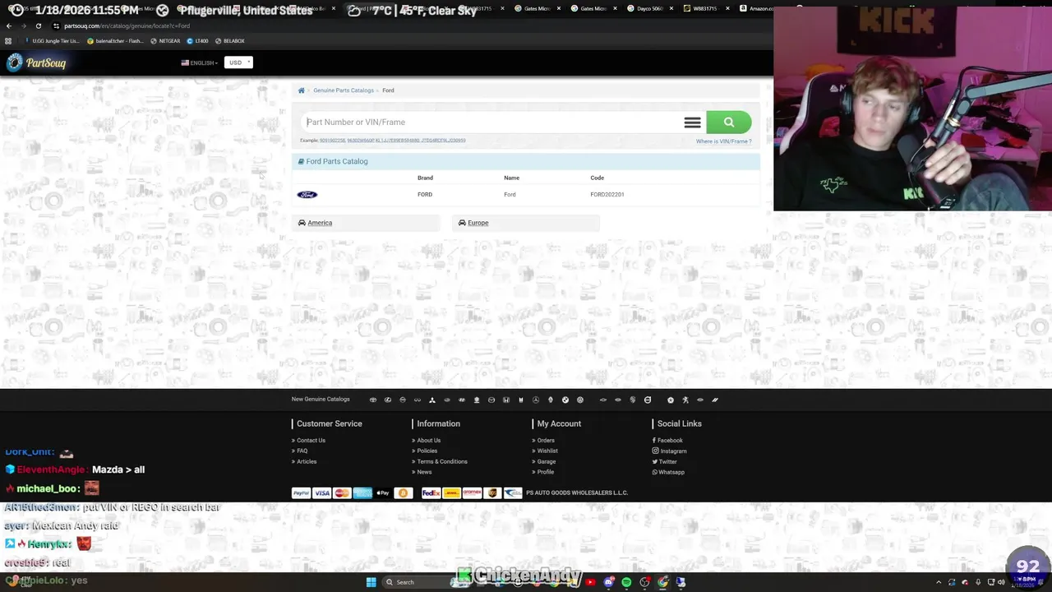This screenshot has height=592, width=1052.
Task: Open the ENGLISH language dropdown
Action: pyautogui.click(x=200, y=62)
